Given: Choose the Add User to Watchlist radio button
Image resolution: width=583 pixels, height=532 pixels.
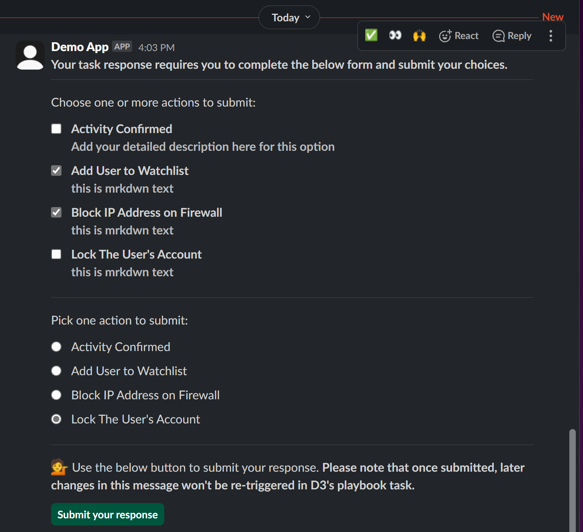Looking at the screenshot, I should click(56, 371).
